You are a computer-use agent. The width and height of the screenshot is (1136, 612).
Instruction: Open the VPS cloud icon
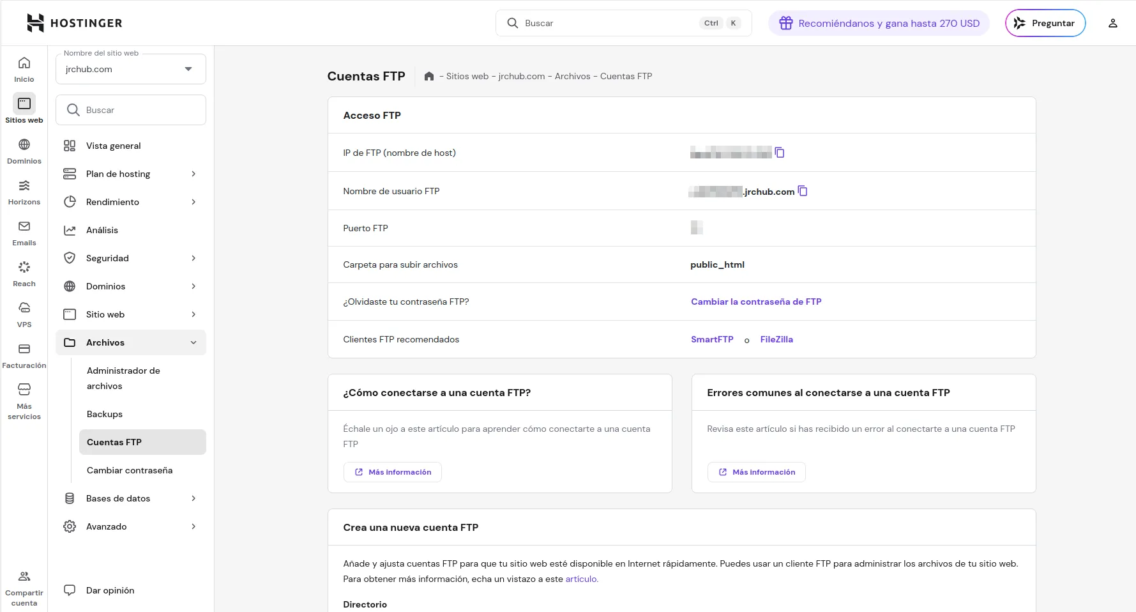(x=24, y=308)
